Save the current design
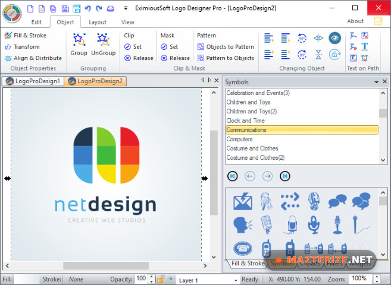Viewport: 391px width, 285px height. point(65,9)
